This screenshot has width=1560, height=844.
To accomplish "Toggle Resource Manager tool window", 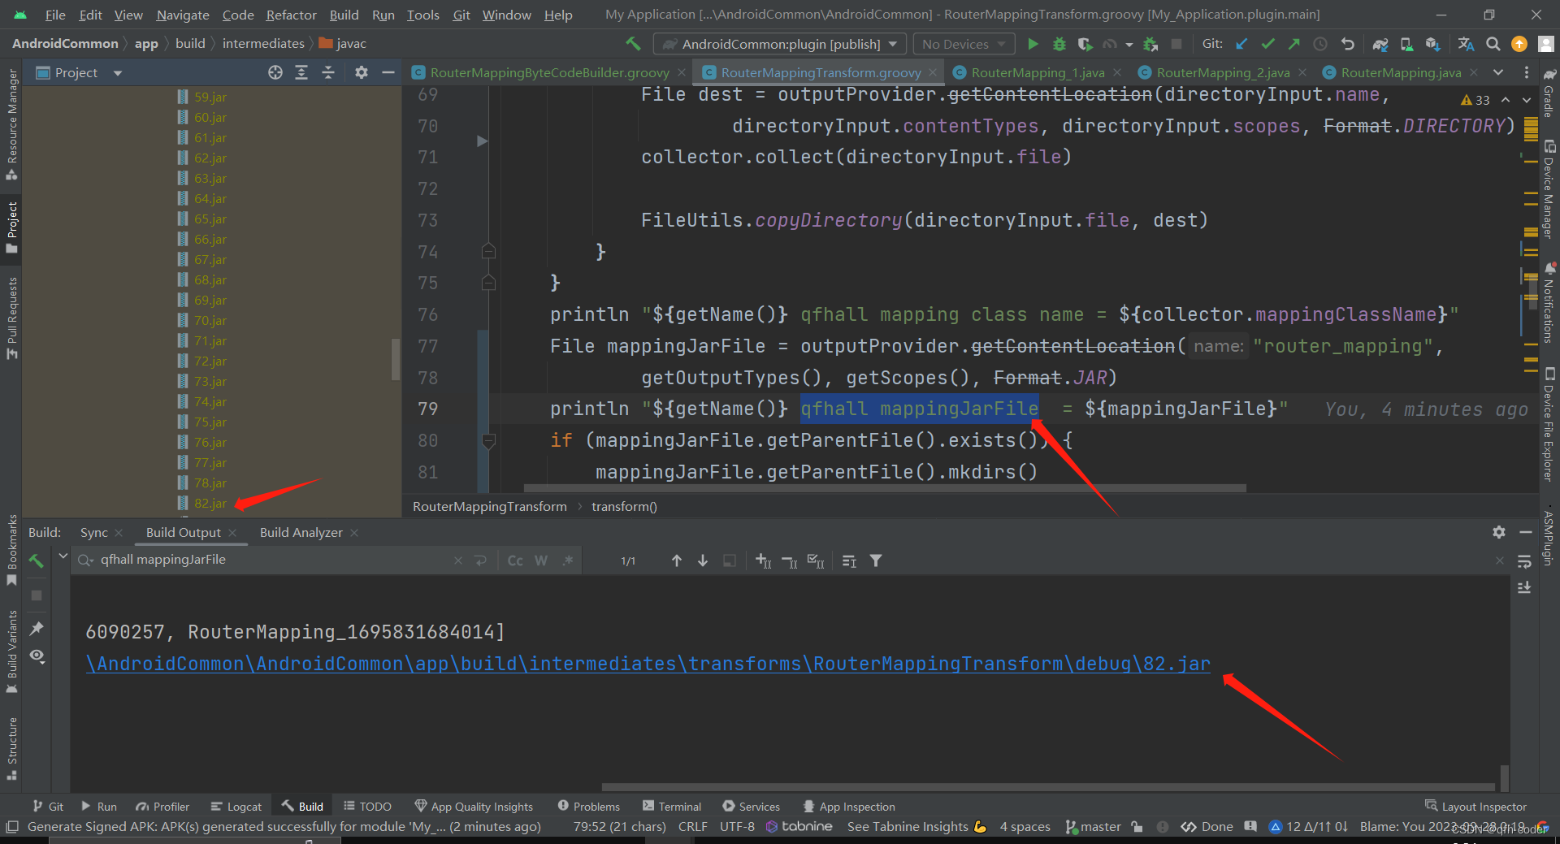I will click(x=11, y=125).
